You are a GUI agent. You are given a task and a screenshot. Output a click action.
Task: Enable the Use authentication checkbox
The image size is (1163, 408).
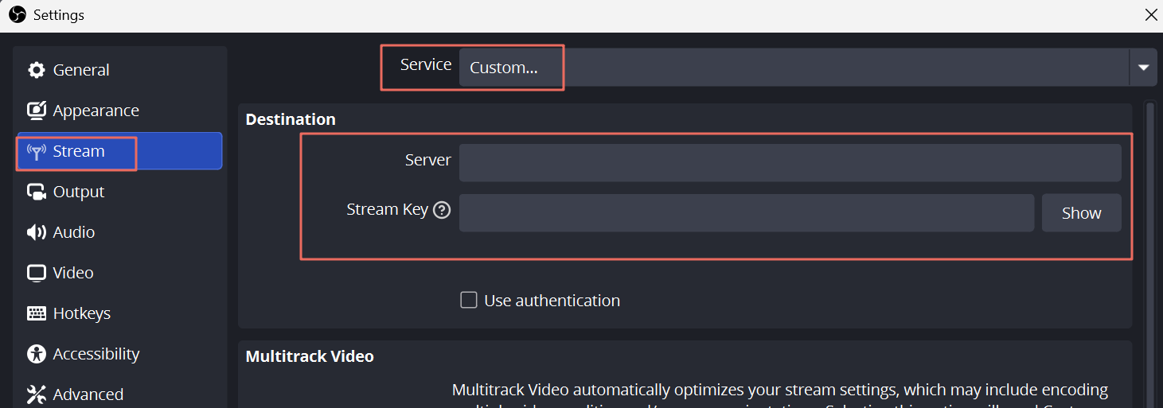[x=469, y=300]
